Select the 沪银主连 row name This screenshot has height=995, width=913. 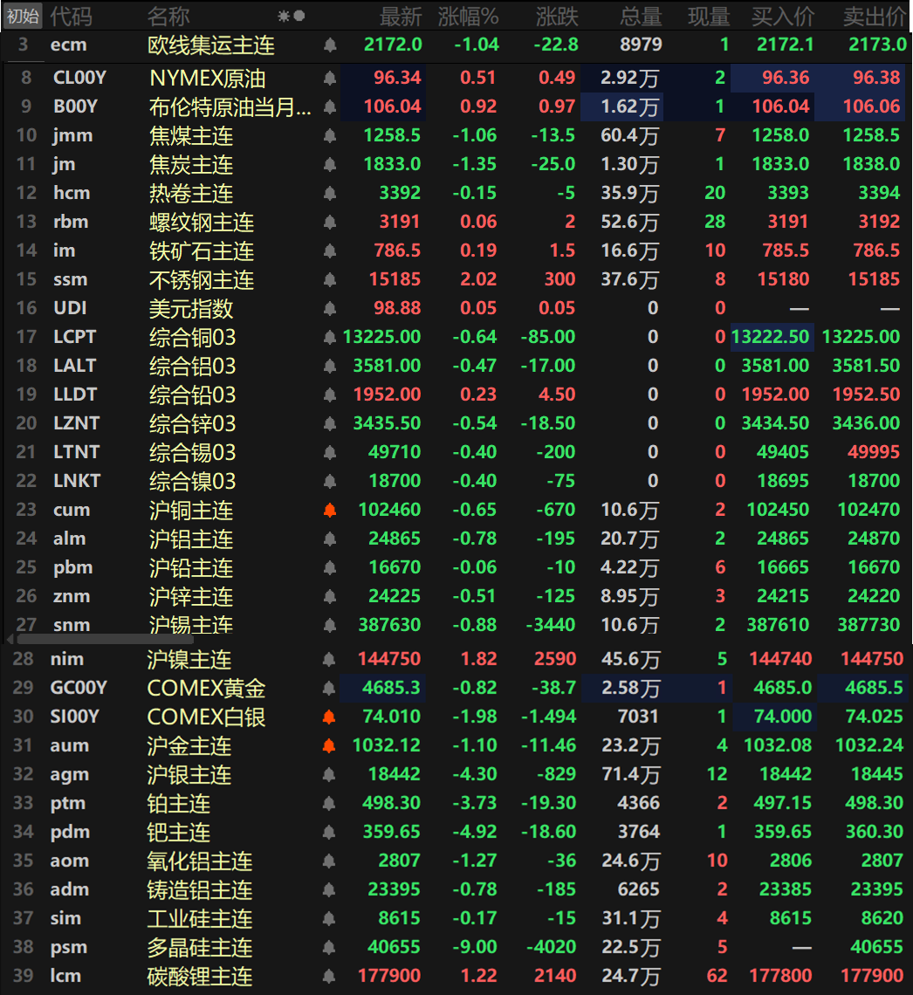pyautogui.click(x=190, y=775)
